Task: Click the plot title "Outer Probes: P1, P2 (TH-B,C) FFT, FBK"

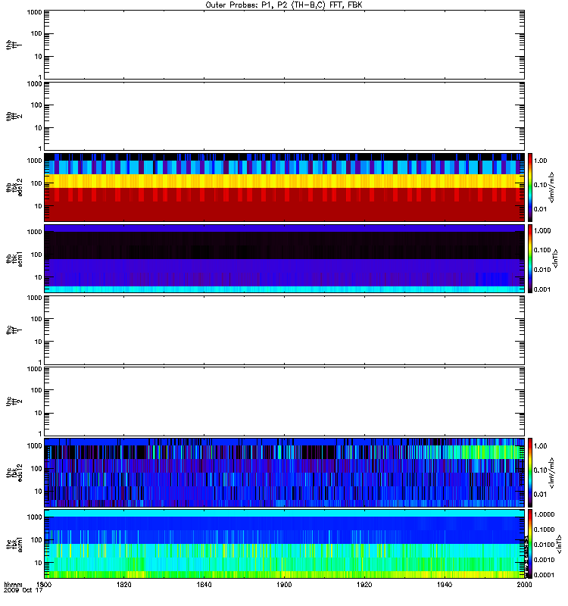Action: click(284, 5)
